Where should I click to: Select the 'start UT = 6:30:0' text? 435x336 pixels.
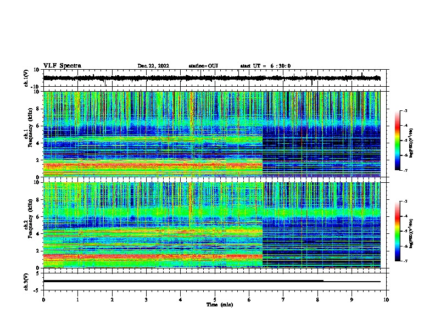265,66
